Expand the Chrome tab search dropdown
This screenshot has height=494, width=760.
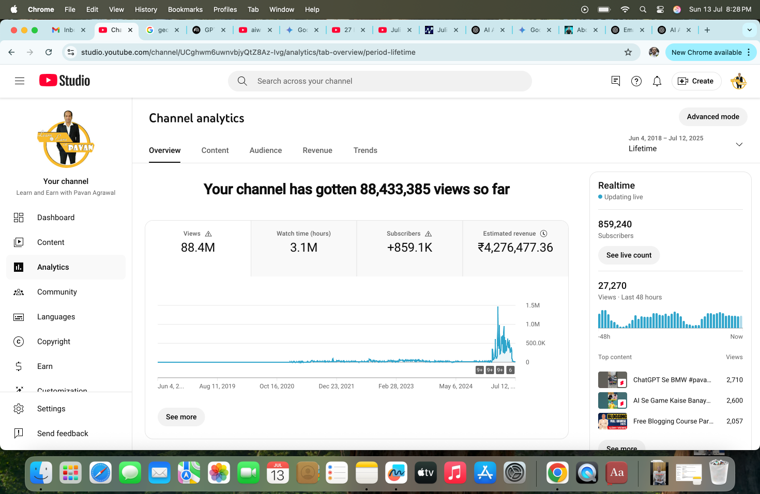[x=749, y=30]
